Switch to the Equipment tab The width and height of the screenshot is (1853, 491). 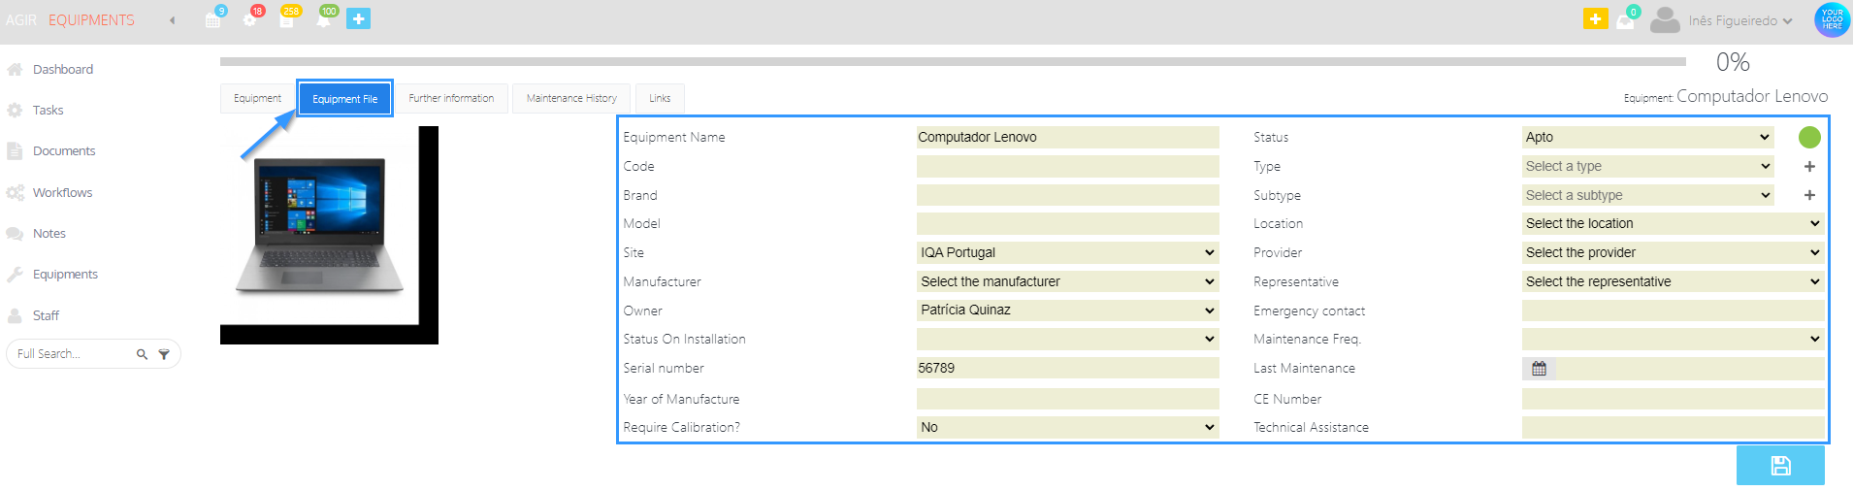click(x=257, y=99)
